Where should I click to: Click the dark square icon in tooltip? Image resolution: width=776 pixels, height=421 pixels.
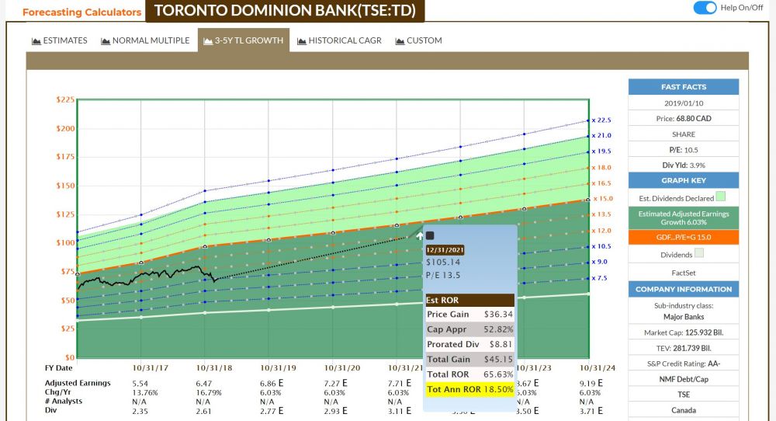[430, 235]
